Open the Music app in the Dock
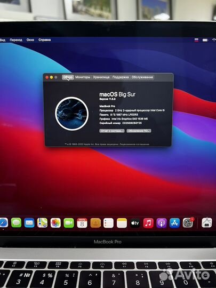 (x=148, y=223)
